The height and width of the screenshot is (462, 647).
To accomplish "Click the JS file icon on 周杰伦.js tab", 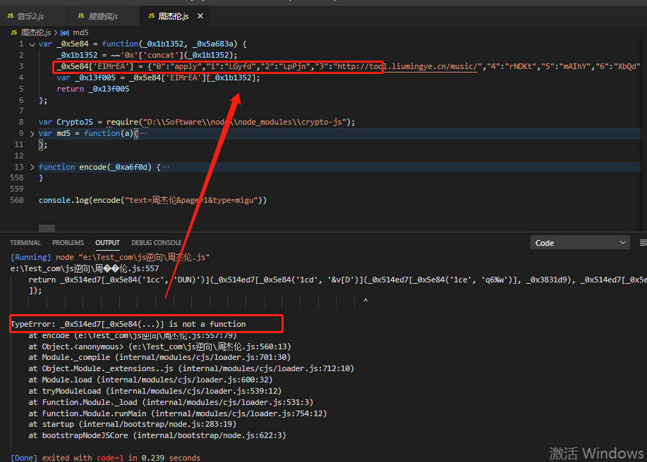I will (x=152, y=16).
